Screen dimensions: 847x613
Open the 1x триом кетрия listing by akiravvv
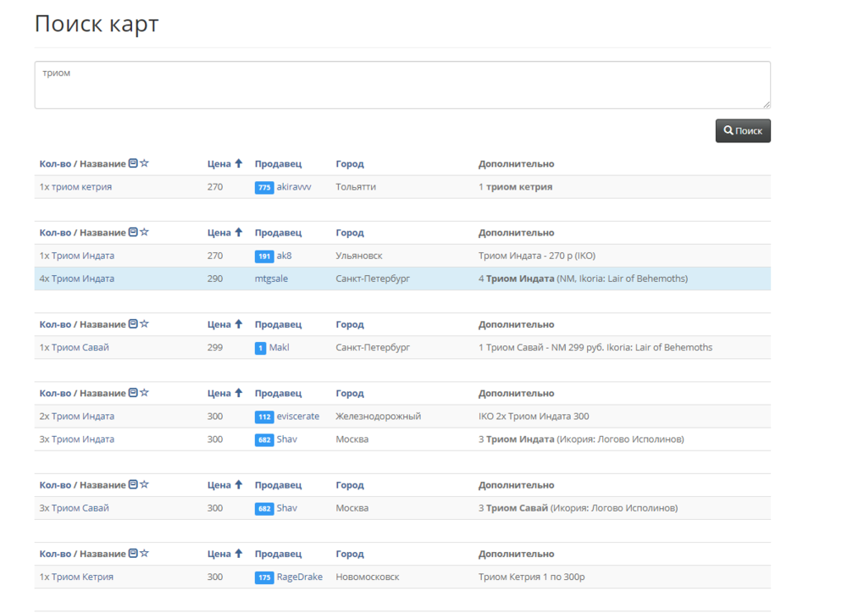[75, 187]
